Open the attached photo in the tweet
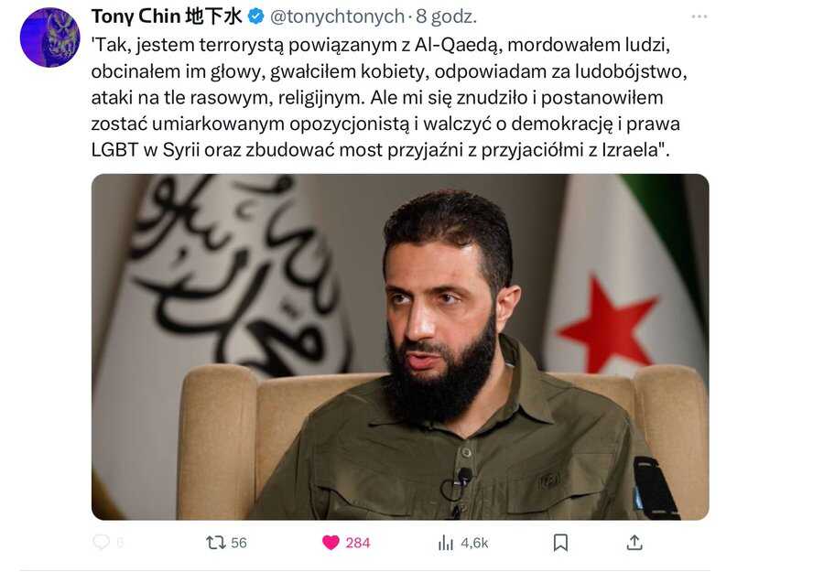 coord(400,347)
